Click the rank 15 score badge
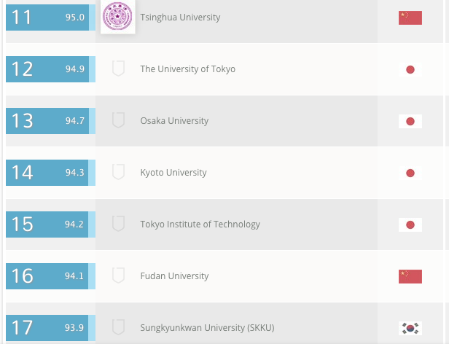The image size is (449, 344). click(50, 224)
